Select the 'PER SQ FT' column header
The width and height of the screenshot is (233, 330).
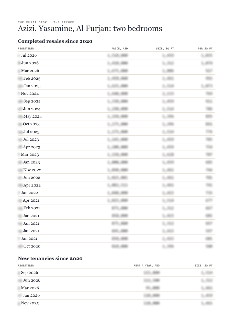tap(205, 48)
